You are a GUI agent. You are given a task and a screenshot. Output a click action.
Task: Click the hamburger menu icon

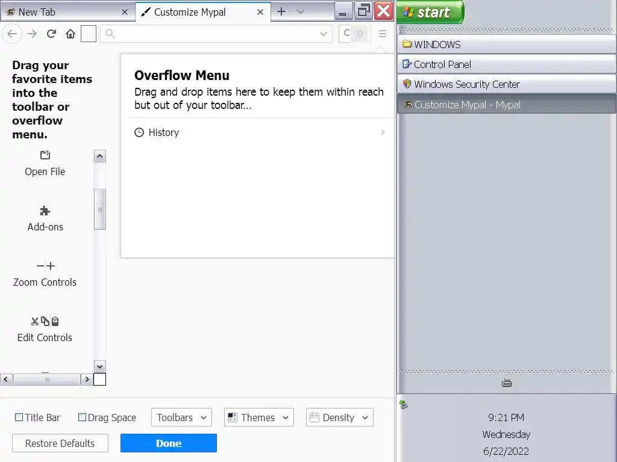tap(383, 34)
